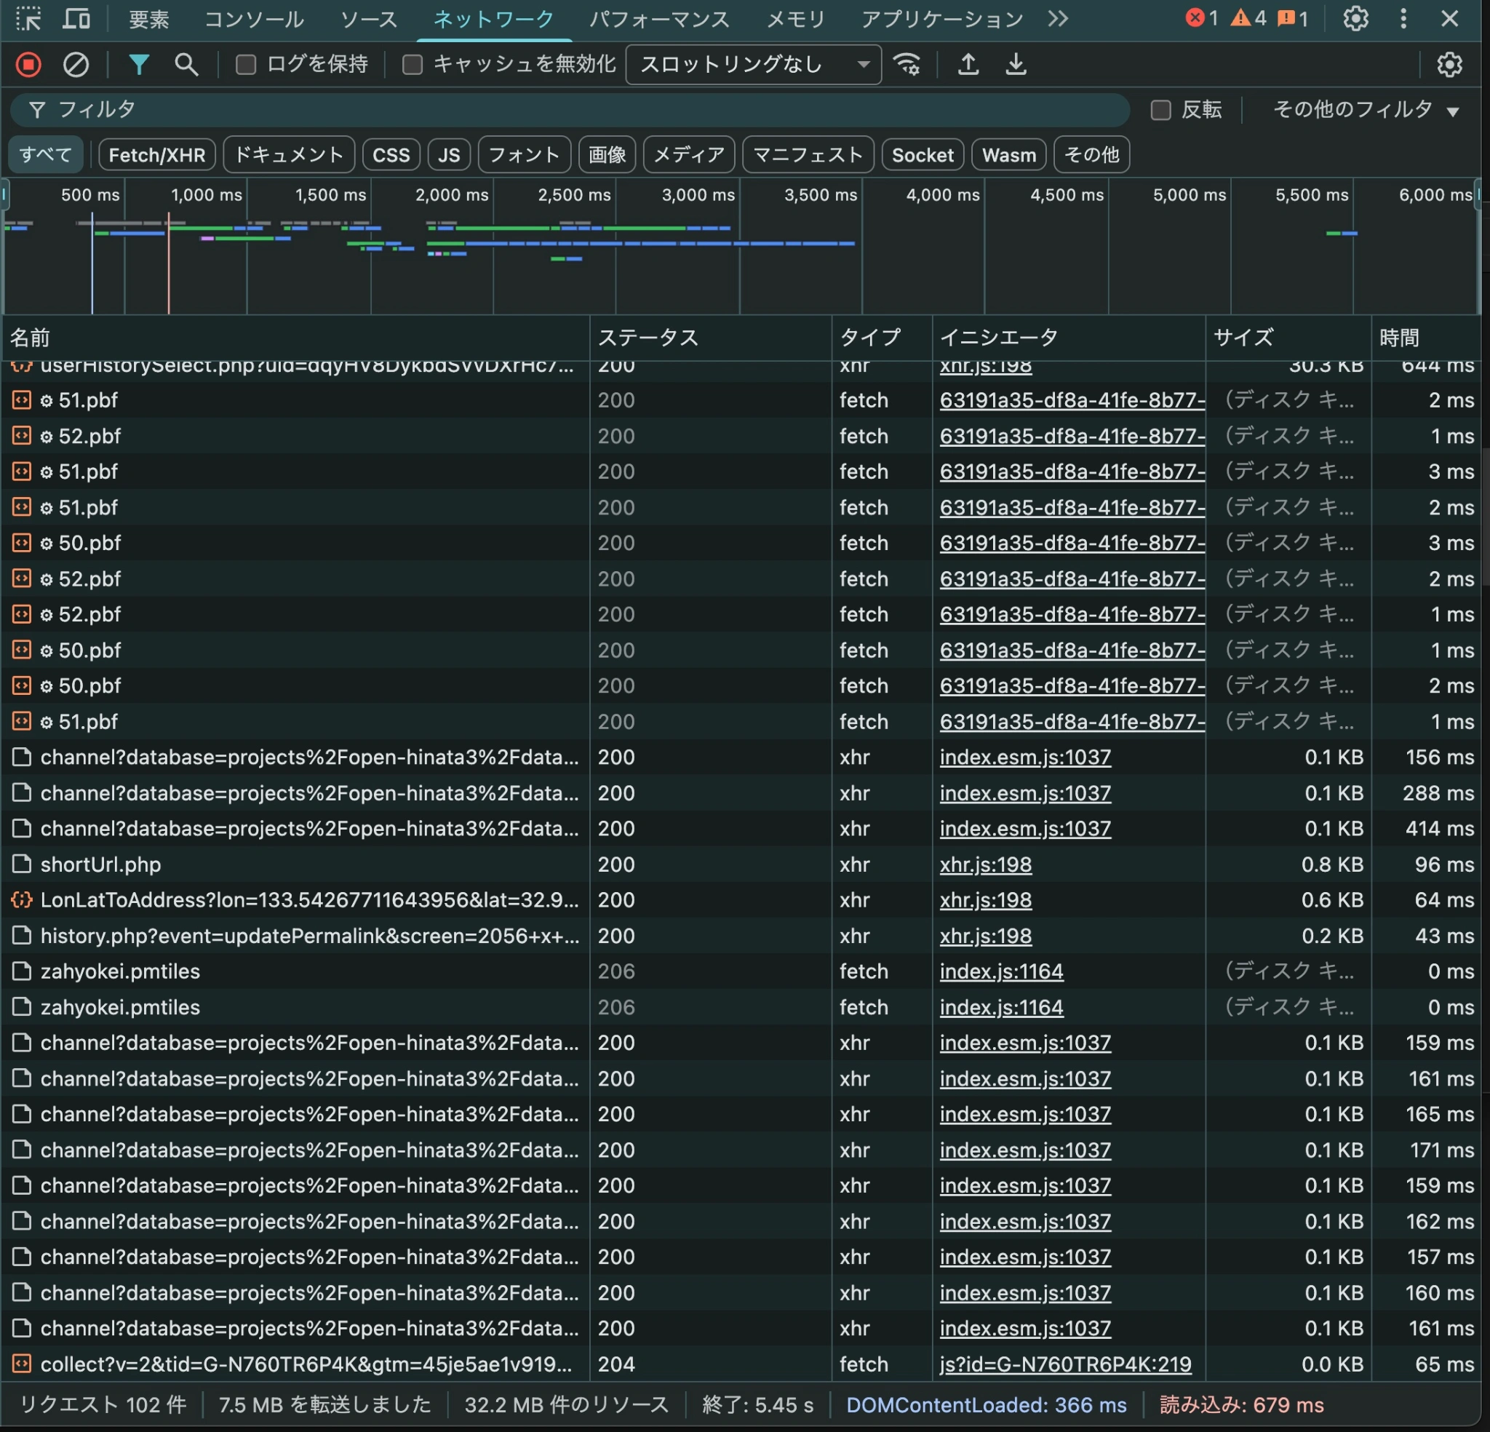The height and width of the screenshot is (1432, 1490).
Task: Stop recording network log
Action: 29,65
